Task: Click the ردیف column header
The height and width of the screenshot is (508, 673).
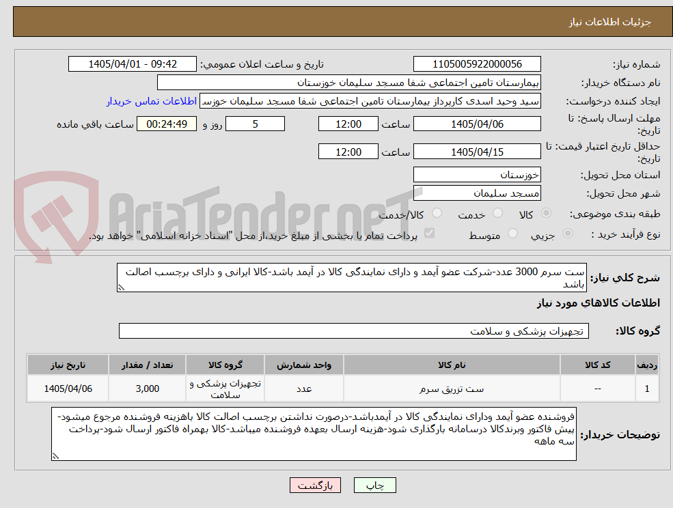Action: coord(647,365)
